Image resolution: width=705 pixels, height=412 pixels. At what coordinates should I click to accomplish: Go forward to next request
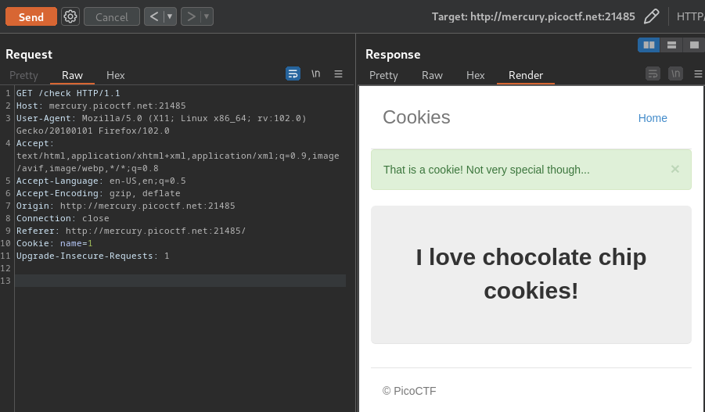191,16
